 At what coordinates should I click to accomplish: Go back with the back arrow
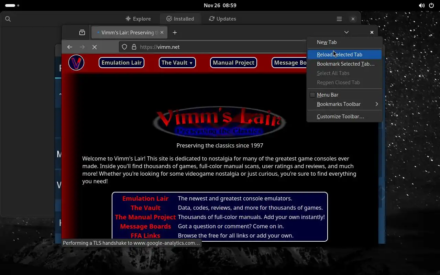point(70,47)
